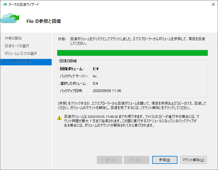Select the 回復モードの選択 wizard step

click(x=17, y=46)
